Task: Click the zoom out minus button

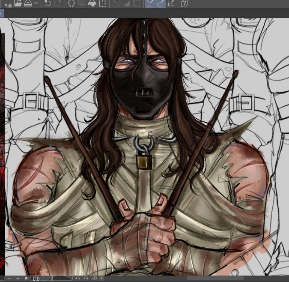Action: (x=9, y=279)
